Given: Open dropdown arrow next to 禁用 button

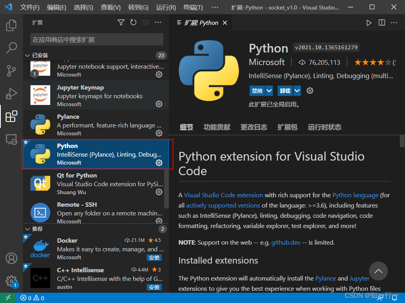Looking at the screenshot, I should tap(269, 91).
